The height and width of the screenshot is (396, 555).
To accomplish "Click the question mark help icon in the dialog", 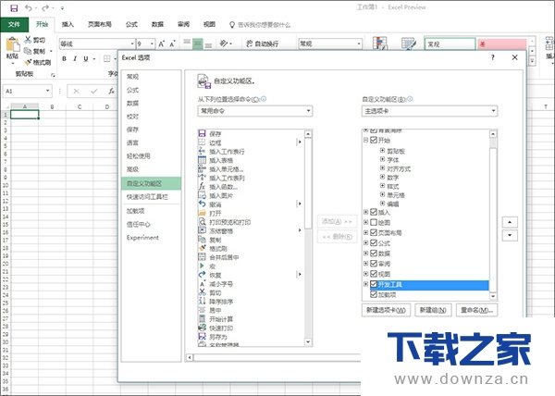I will click(493, 57).
